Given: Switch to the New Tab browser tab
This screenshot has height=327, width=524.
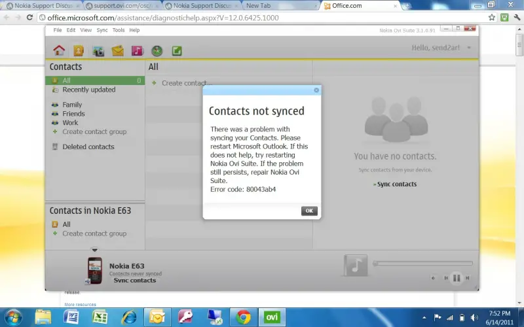Looking at the screenshot, I should 280,6.
